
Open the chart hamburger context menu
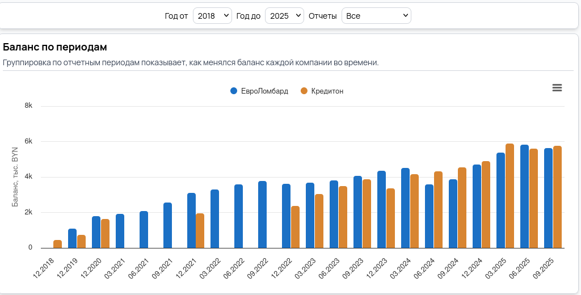coord(557,87)
